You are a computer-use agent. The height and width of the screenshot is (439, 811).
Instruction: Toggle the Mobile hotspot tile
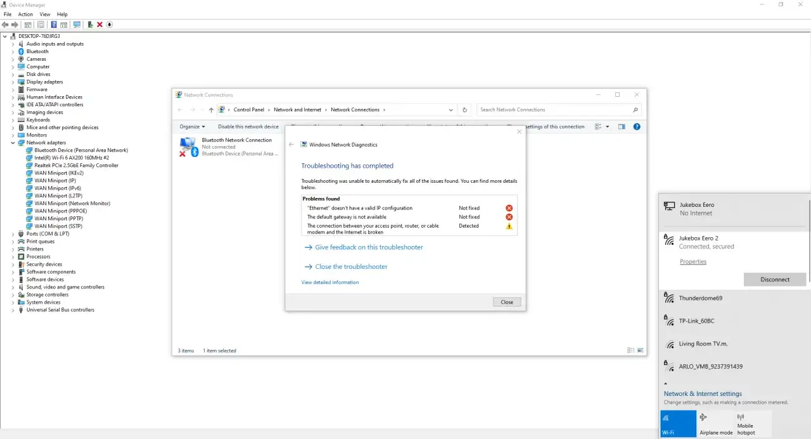point(753,423)
